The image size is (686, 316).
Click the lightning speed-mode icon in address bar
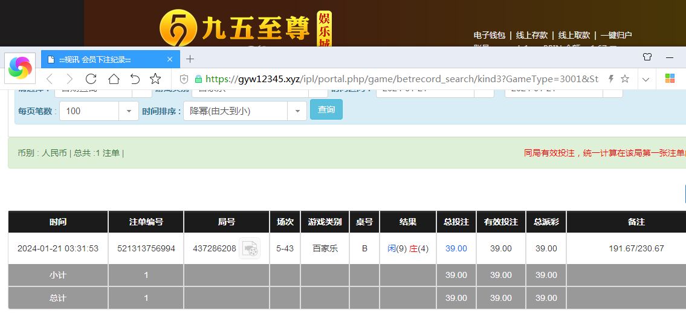610,79
